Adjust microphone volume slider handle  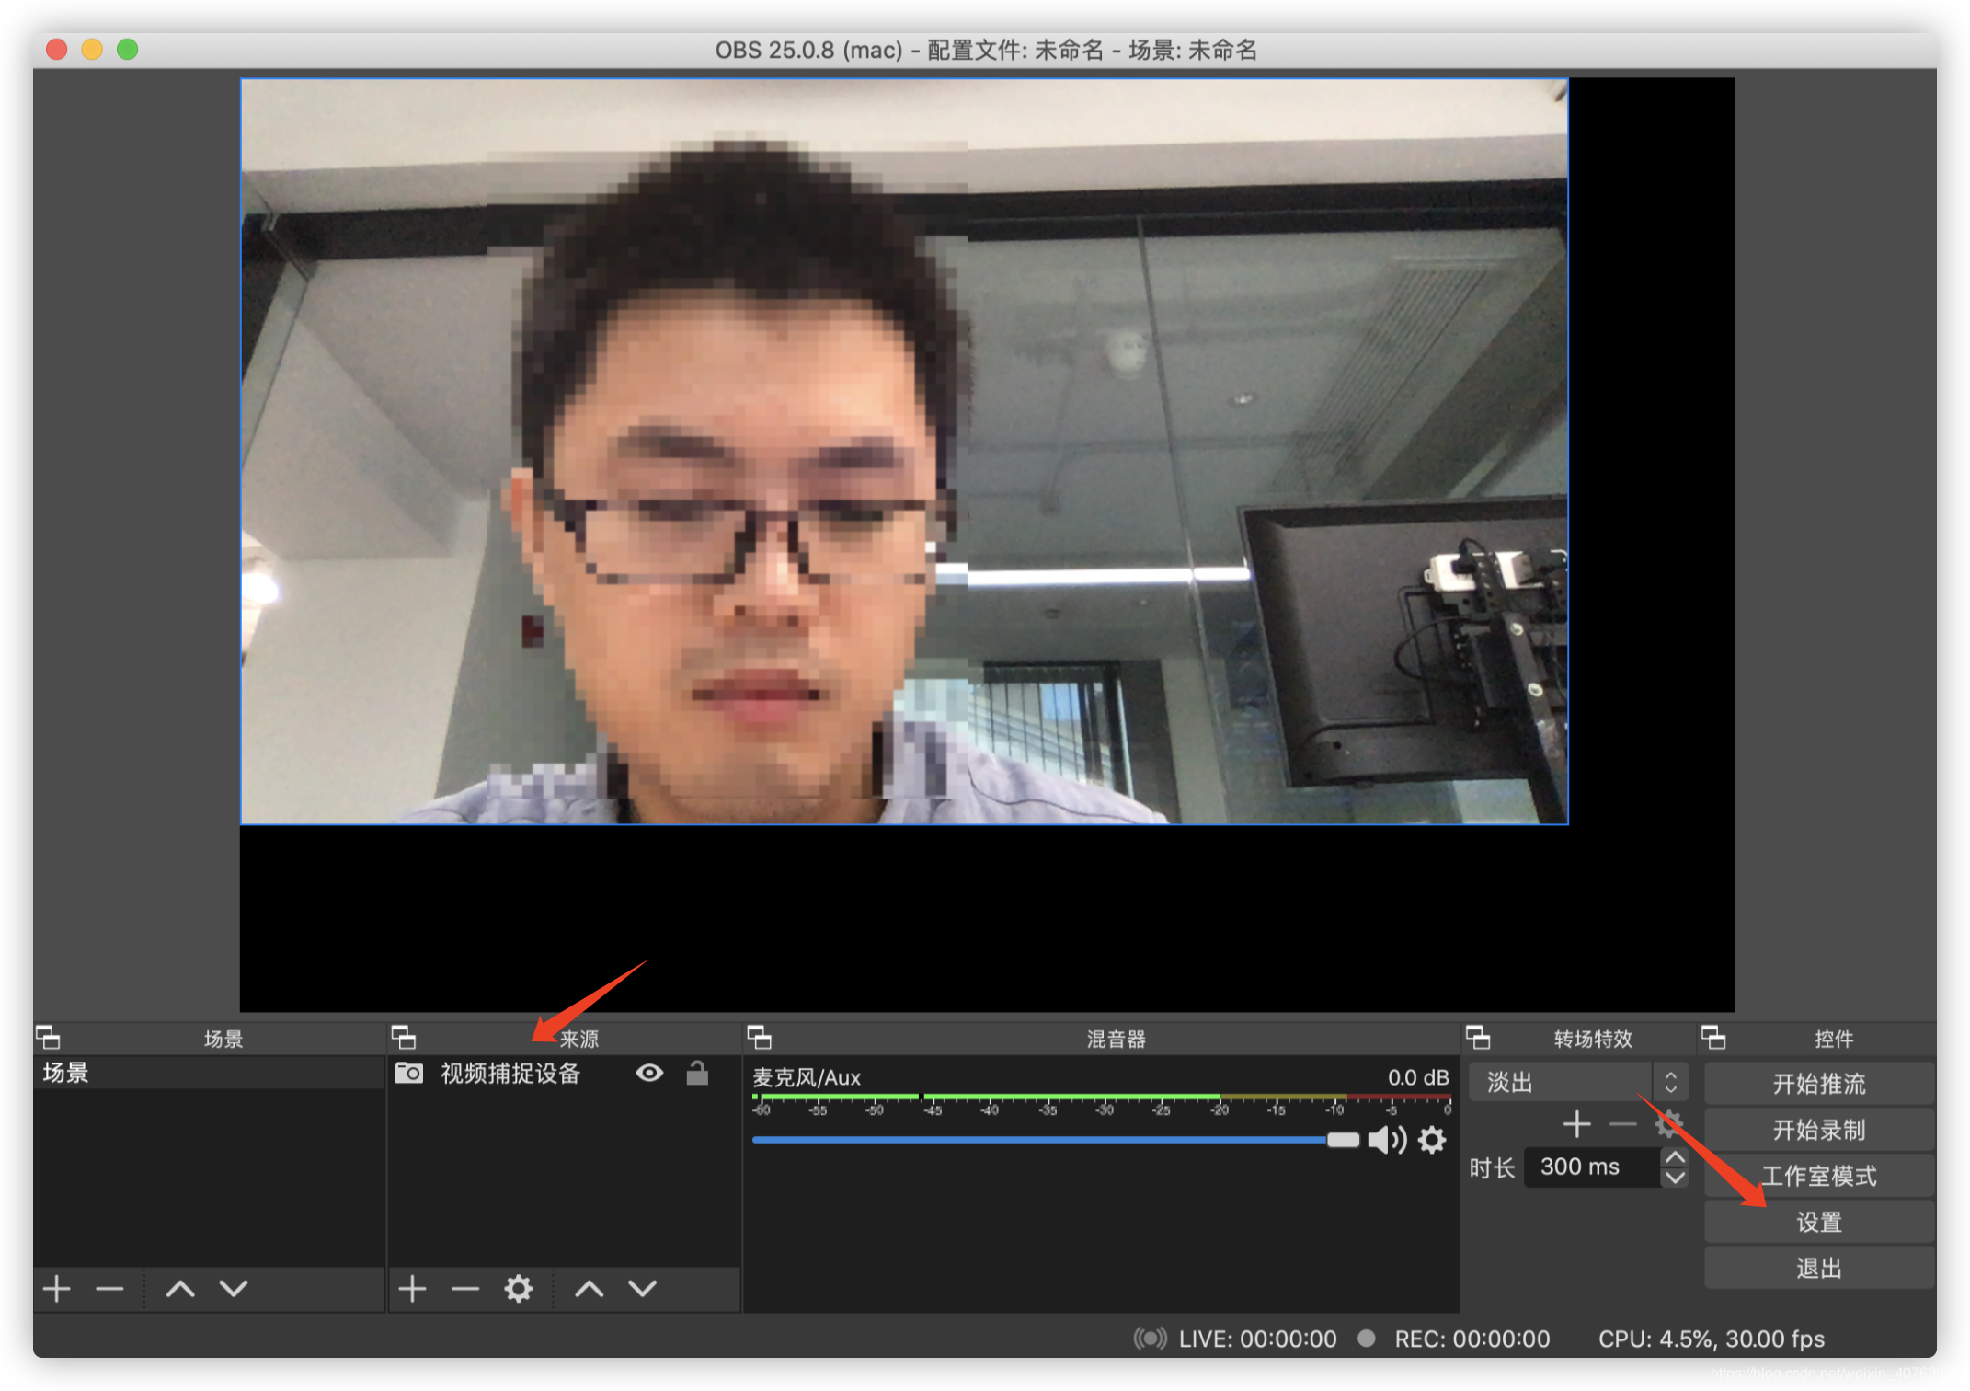click(x=1343, y=1141)
